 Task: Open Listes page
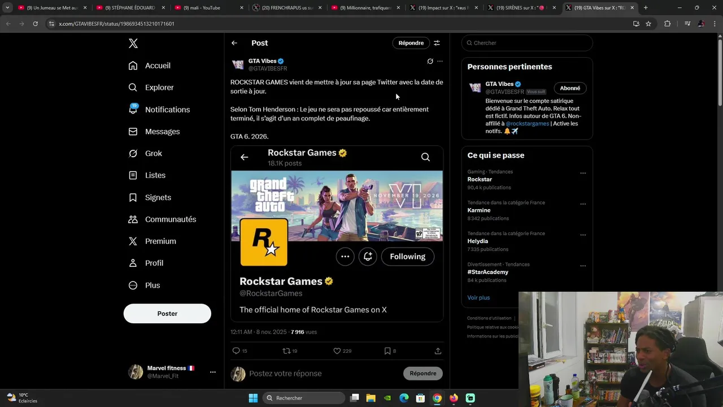pos(147,175)
